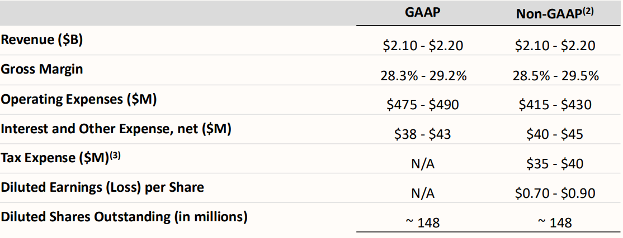Click the GAAP revenue value $2.10 - $2.20
Screen dimensions: 623x238
click(x=423, y=46)
